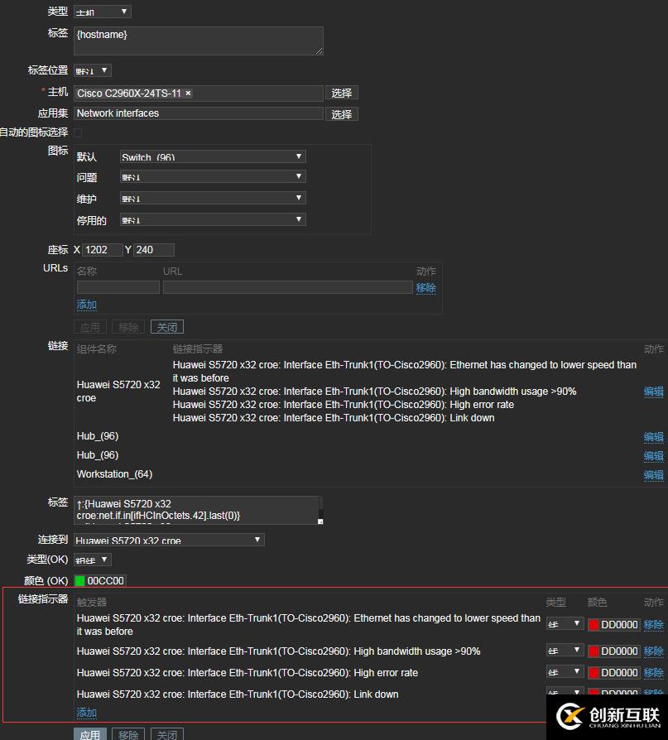Remove the High error rate trigger
This screenshot has width=668, height=740.
[653, 672]
